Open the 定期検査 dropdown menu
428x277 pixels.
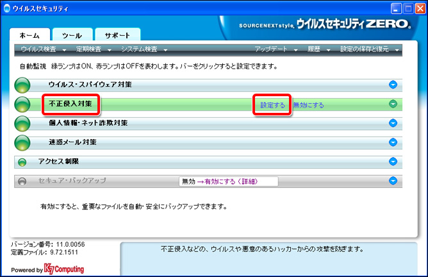[x=94, y=49]
